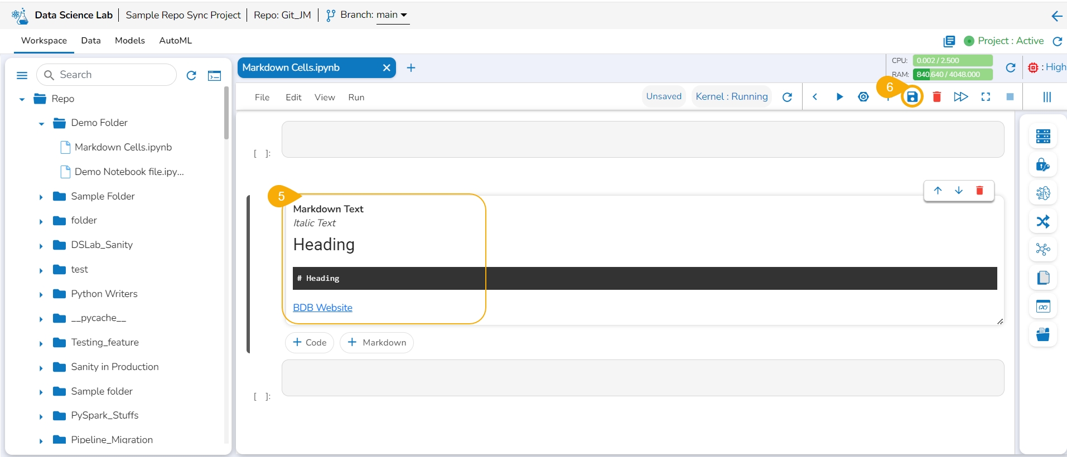Image resolution: width=1067 pixels, height=457 pixels.
Task: Open the File menu
Action: coord(262,98)
